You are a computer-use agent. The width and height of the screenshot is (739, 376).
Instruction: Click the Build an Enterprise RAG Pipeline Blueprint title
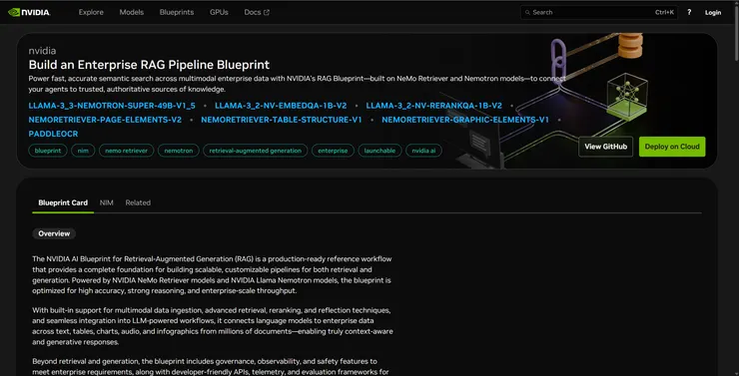(x=149, y=65)
